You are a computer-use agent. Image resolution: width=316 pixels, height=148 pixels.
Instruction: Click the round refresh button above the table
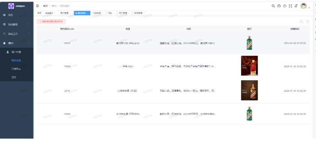tap(307, 22)
